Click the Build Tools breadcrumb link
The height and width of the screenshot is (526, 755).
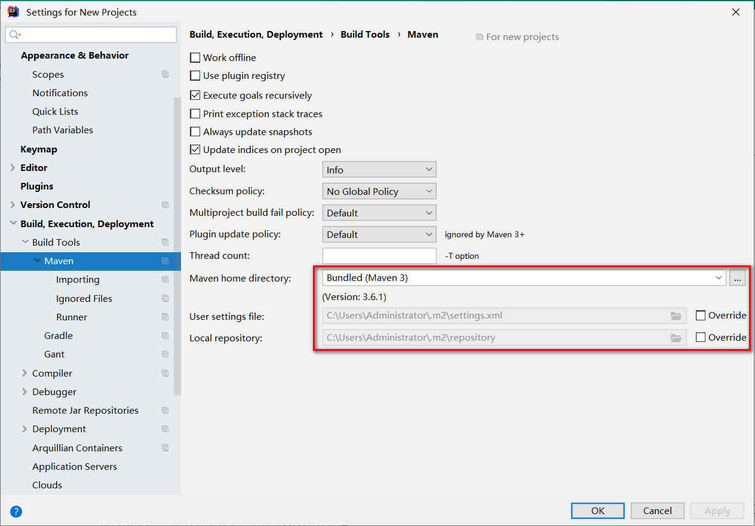tap(365, 35)
